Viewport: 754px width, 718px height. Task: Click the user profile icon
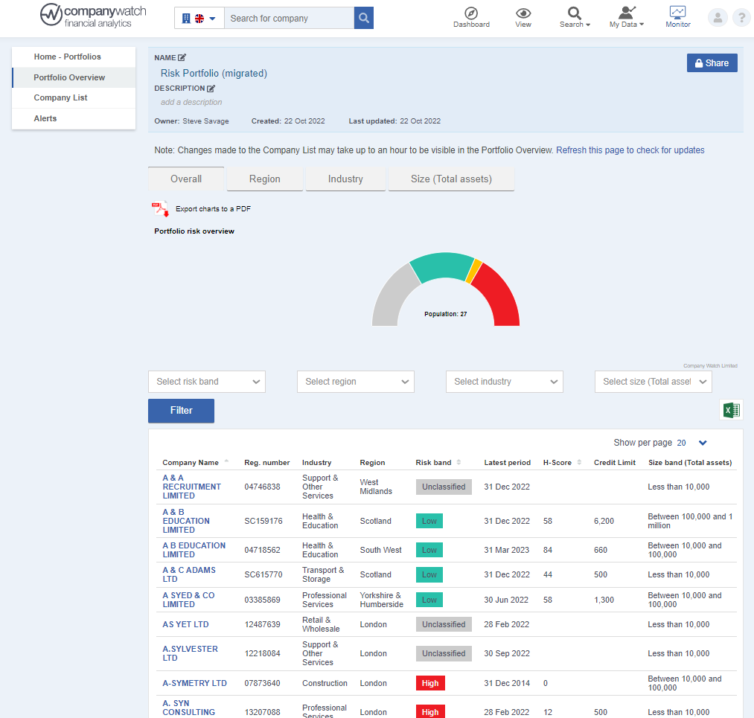click(x=717, y=17)
